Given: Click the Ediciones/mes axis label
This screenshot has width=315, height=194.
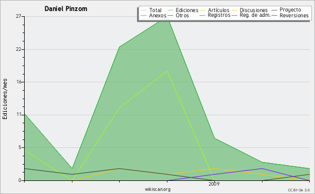Looking at the screenshot, I should click(x=5, y=99).
